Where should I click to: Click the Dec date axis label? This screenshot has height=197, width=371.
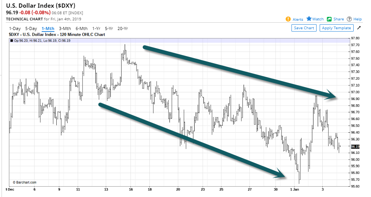pyautogui.click(x=11, y=189)
